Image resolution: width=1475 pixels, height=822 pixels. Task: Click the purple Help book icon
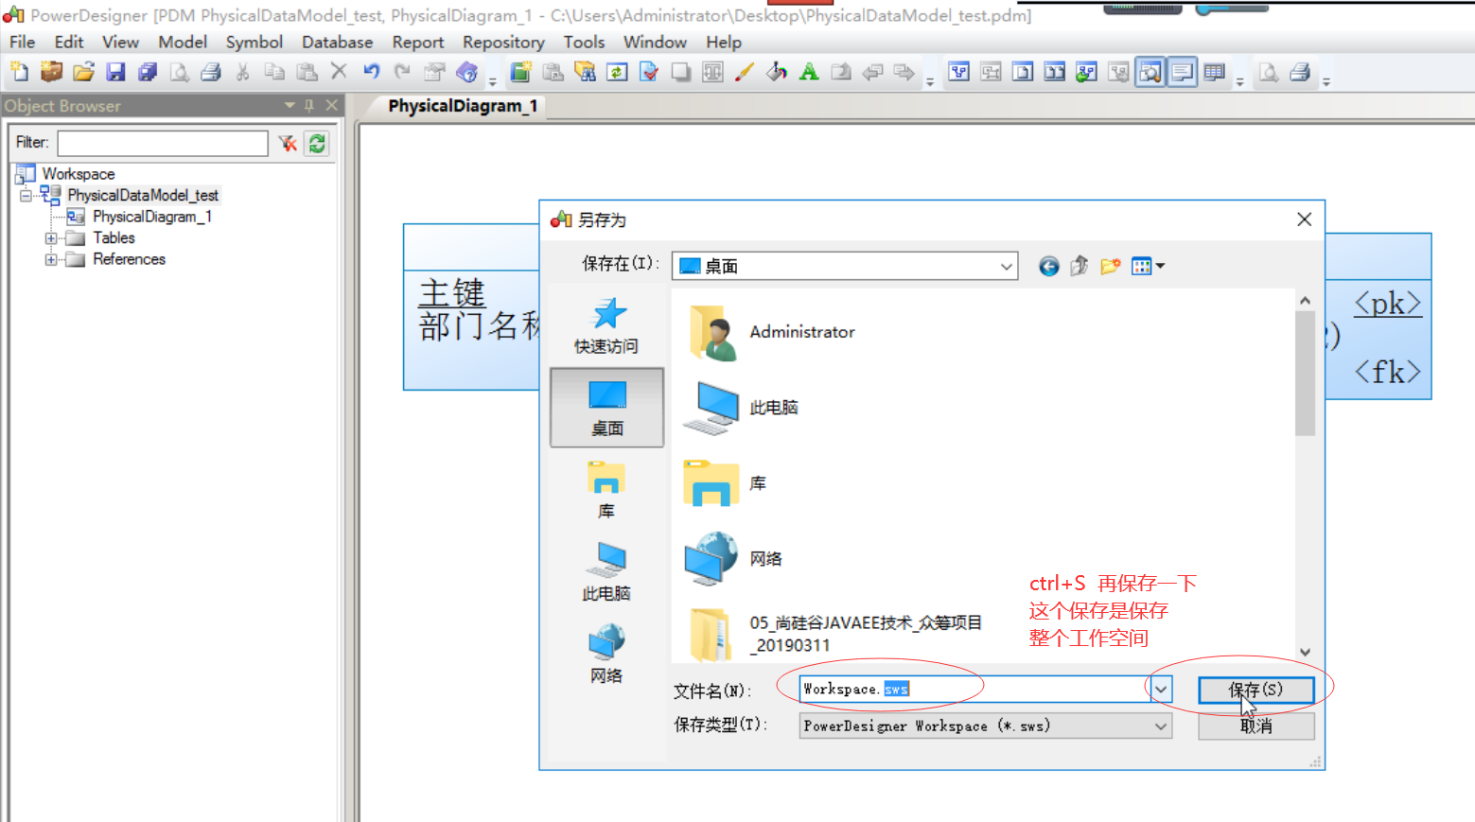coord(466,72)
